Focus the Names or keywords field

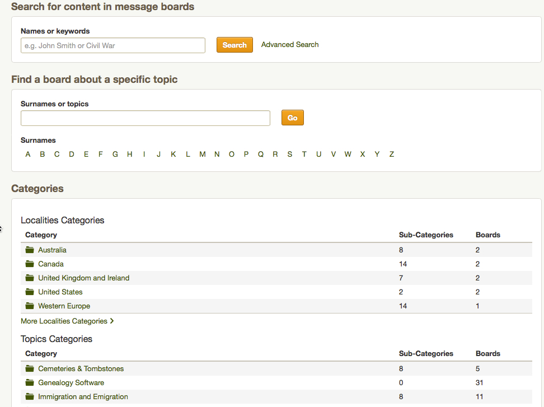pos(113,45)
